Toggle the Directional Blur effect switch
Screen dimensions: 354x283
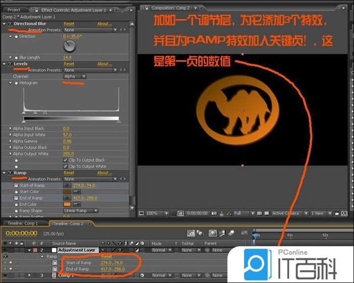[11, 24]
